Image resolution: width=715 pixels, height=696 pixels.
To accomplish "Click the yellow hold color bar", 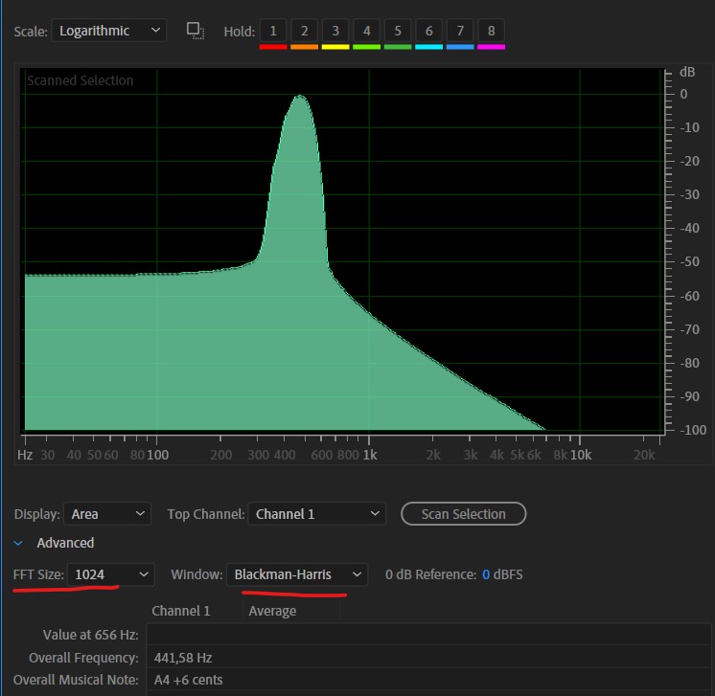I will pyautogui.click(x=335, y=47).
